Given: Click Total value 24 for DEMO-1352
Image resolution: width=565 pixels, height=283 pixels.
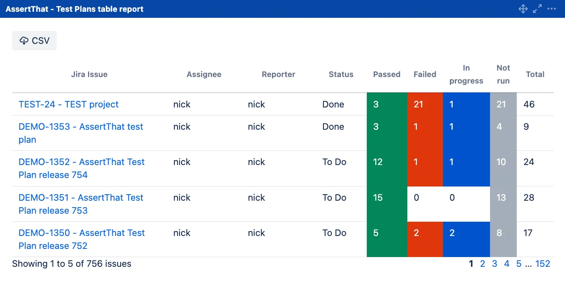Looking at the screenshot, I should [529, 162].
